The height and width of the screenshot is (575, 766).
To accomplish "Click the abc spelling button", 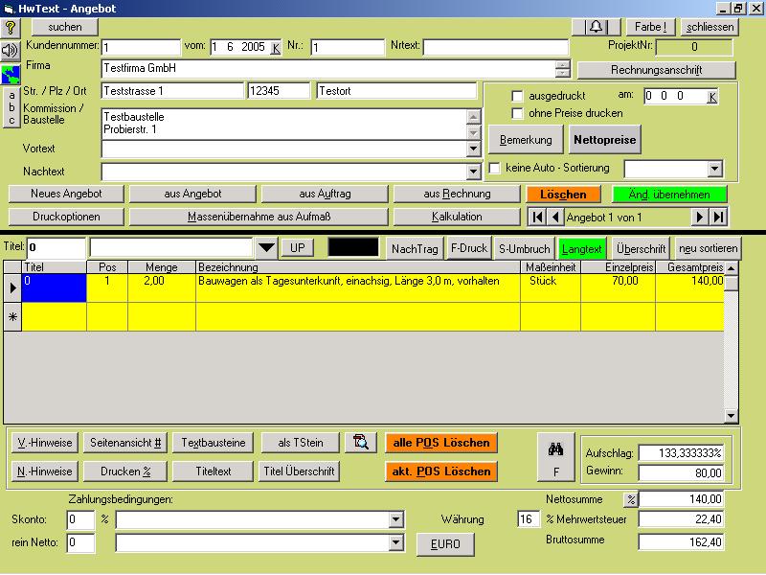I will coord(11,107).
